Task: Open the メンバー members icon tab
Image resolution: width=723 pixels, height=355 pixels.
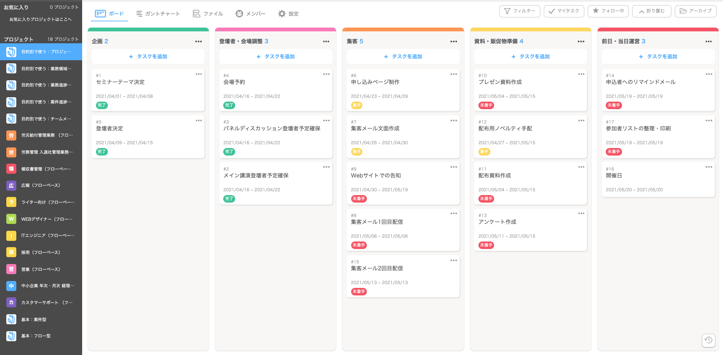Action: [x=239, y=14]
